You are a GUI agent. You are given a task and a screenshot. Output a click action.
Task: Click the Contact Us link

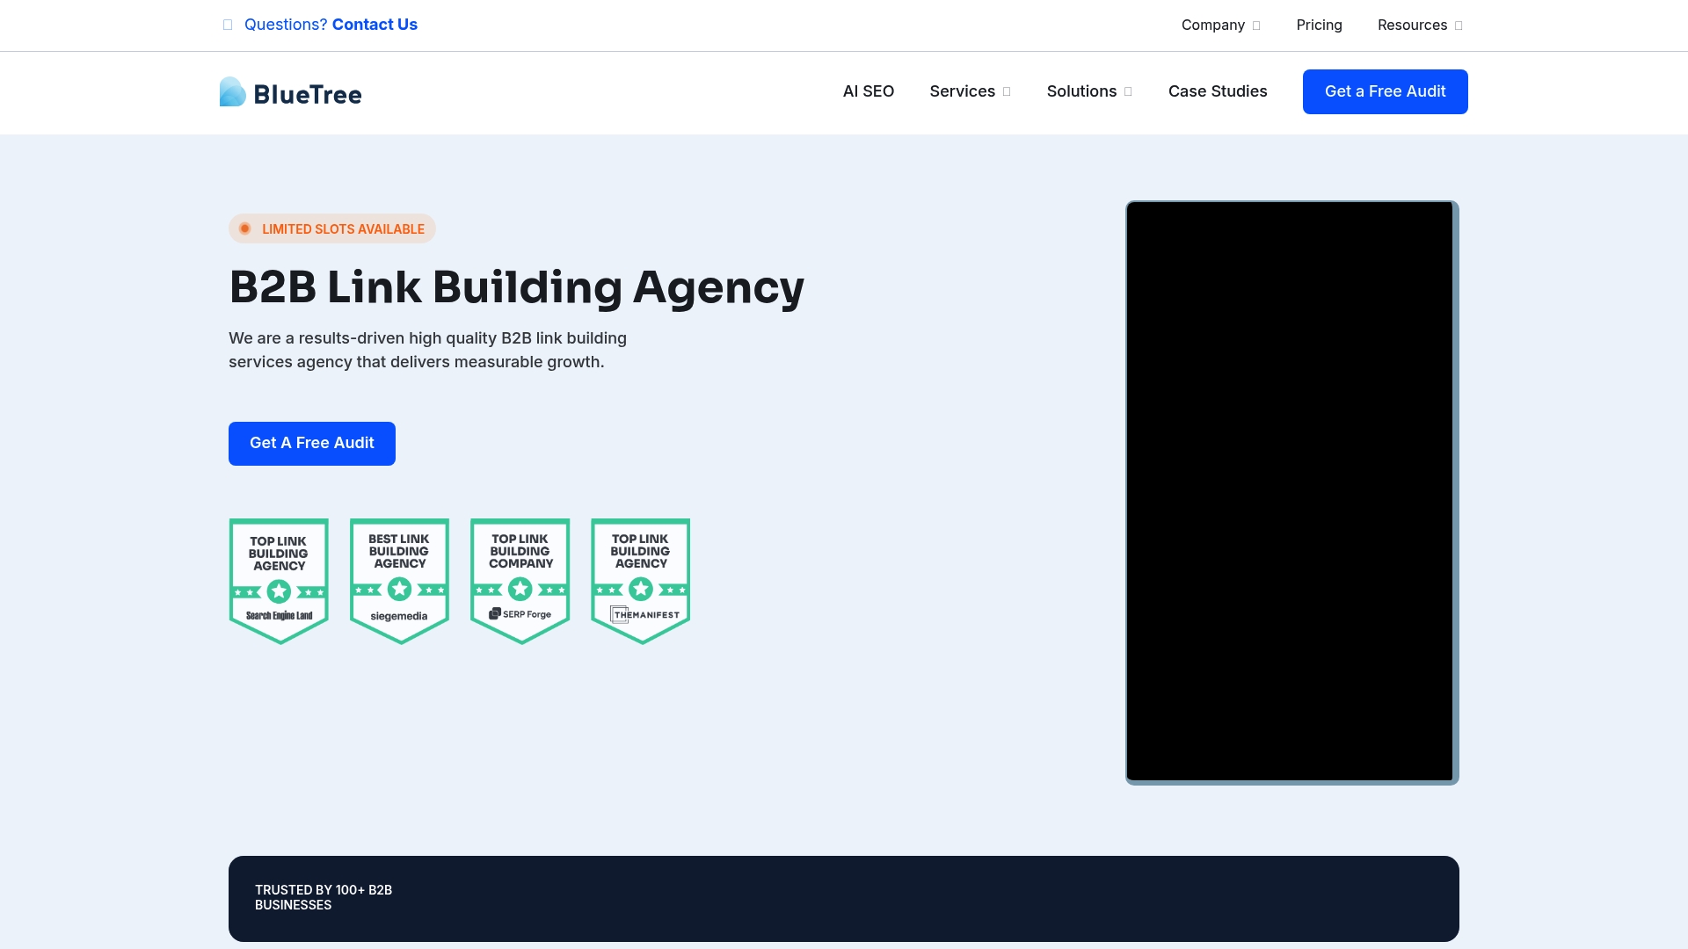[x=375, y=25]
